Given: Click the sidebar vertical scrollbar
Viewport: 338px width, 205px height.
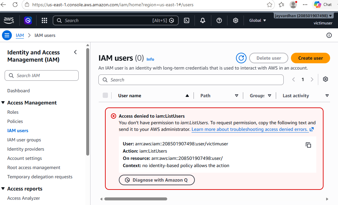Looking at the screenshot, I should coord(88,102).
